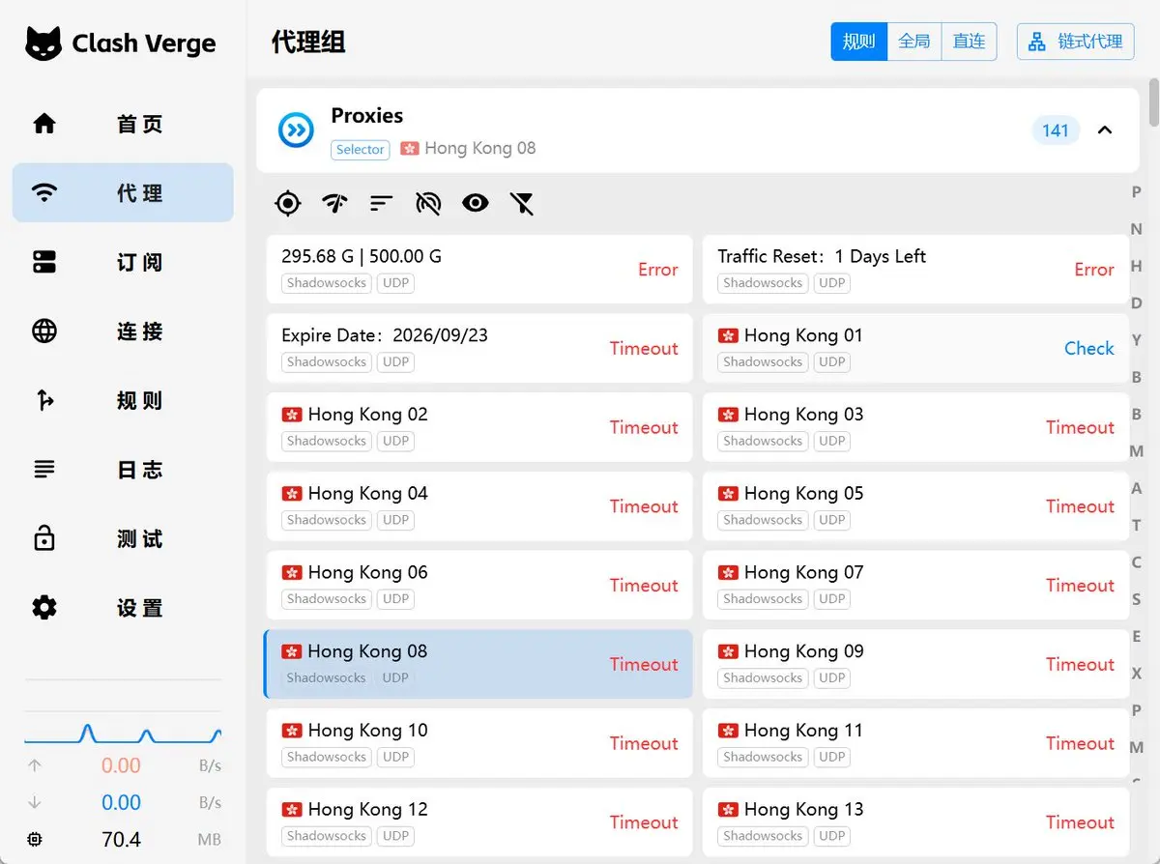Jump to letter C in side index

(1137, 562)
